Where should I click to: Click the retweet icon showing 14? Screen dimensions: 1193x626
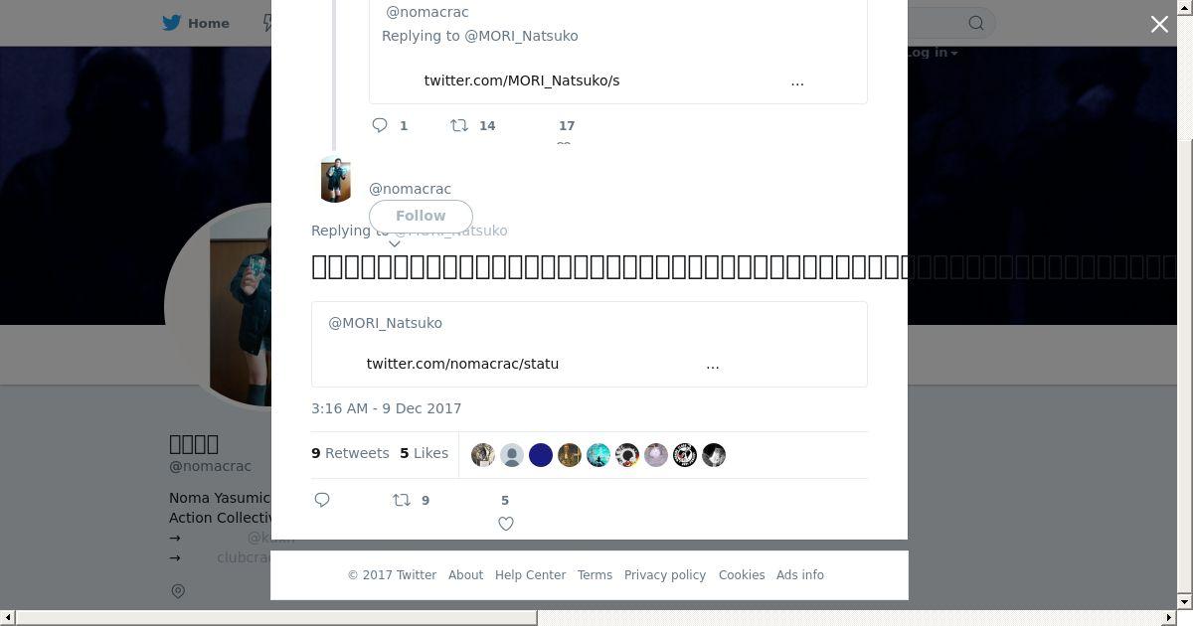(459, 125)
